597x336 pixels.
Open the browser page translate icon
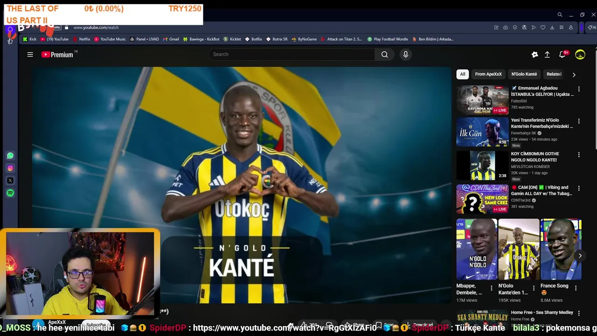pos(524,28)
